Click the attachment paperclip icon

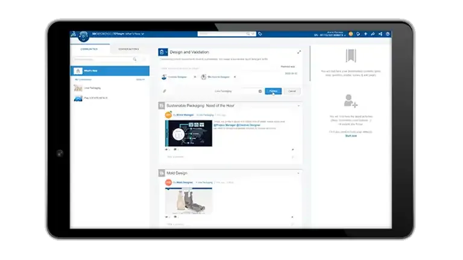165,91
